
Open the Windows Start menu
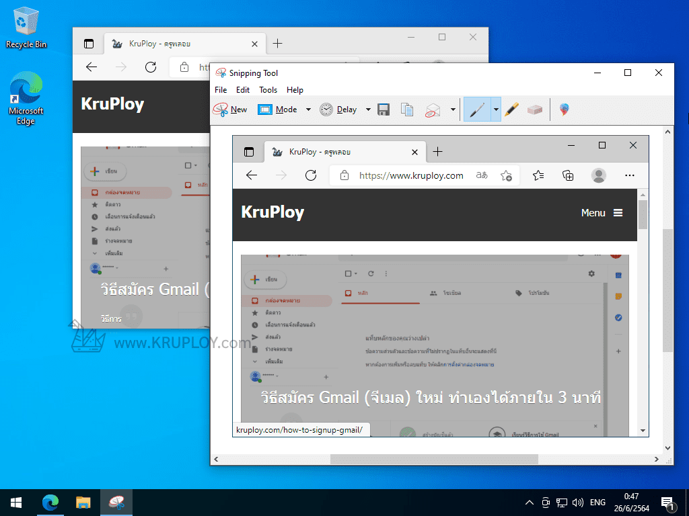16,503
